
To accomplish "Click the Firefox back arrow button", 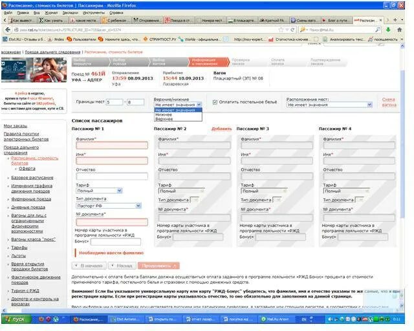I will click(x=8, y=30).
